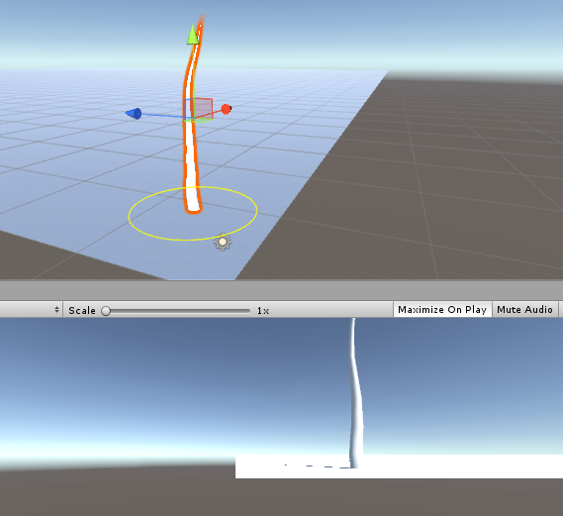Image resolution: width=563 pixels, height=516 pixels.
Task: Grab the green Y-axis move arrow
Action: click(x=193, y=35)
